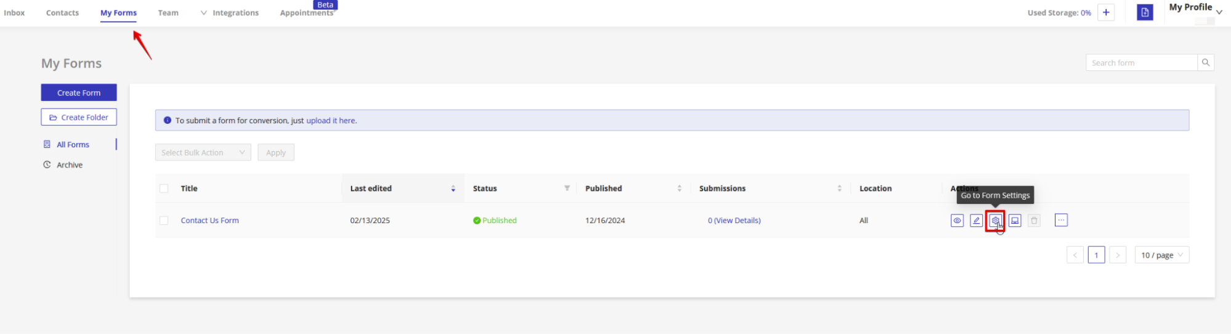Image resolution: width=1231 pixels, height=334 pixels.
Task: Open the upload it here link
Action: (331, 121)
